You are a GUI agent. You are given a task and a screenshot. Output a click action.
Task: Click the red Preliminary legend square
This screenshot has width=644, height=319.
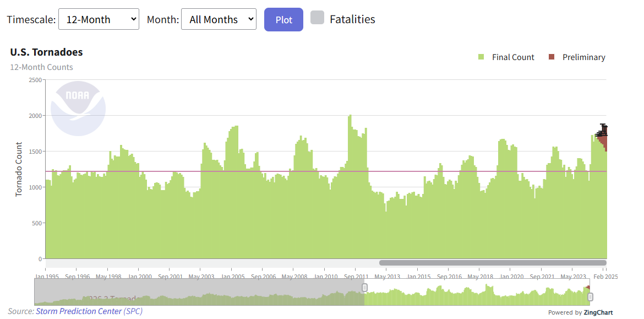[x=552, y=57]
